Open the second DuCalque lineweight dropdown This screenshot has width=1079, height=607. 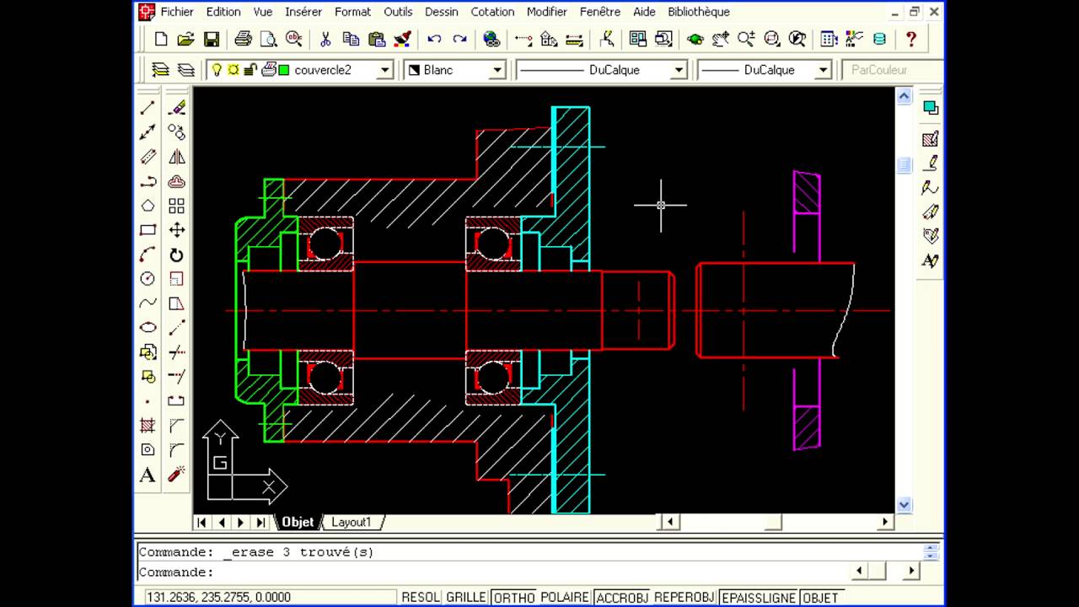point(823,70)
